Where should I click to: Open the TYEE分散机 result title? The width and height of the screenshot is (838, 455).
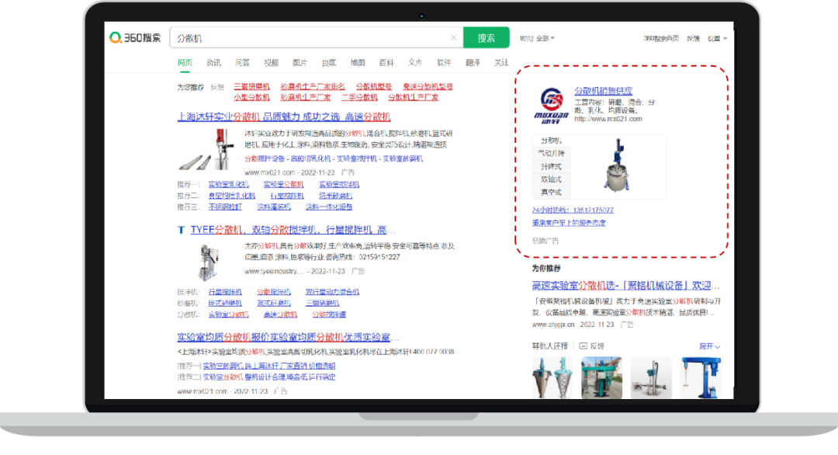click(293, 230)
